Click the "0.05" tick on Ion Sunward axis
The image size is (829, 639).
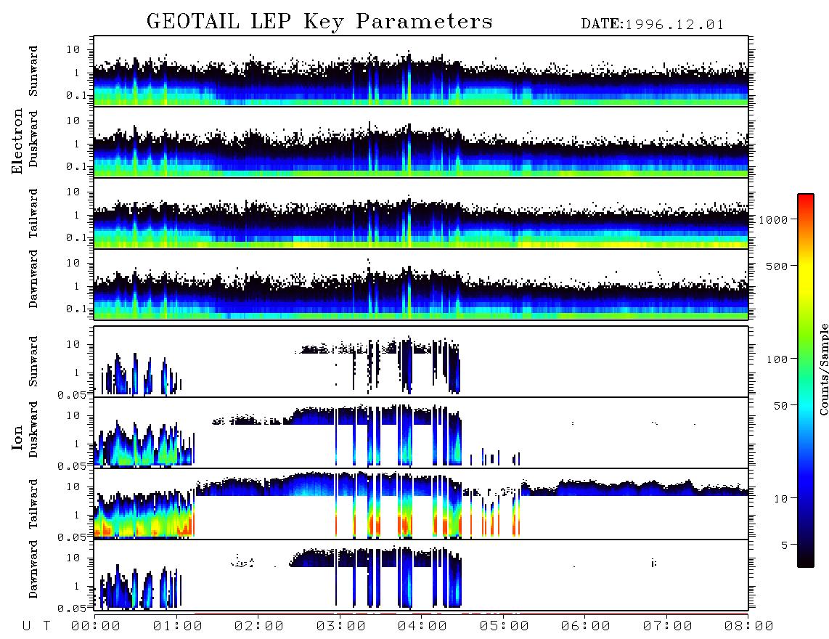tap(72, 395)
